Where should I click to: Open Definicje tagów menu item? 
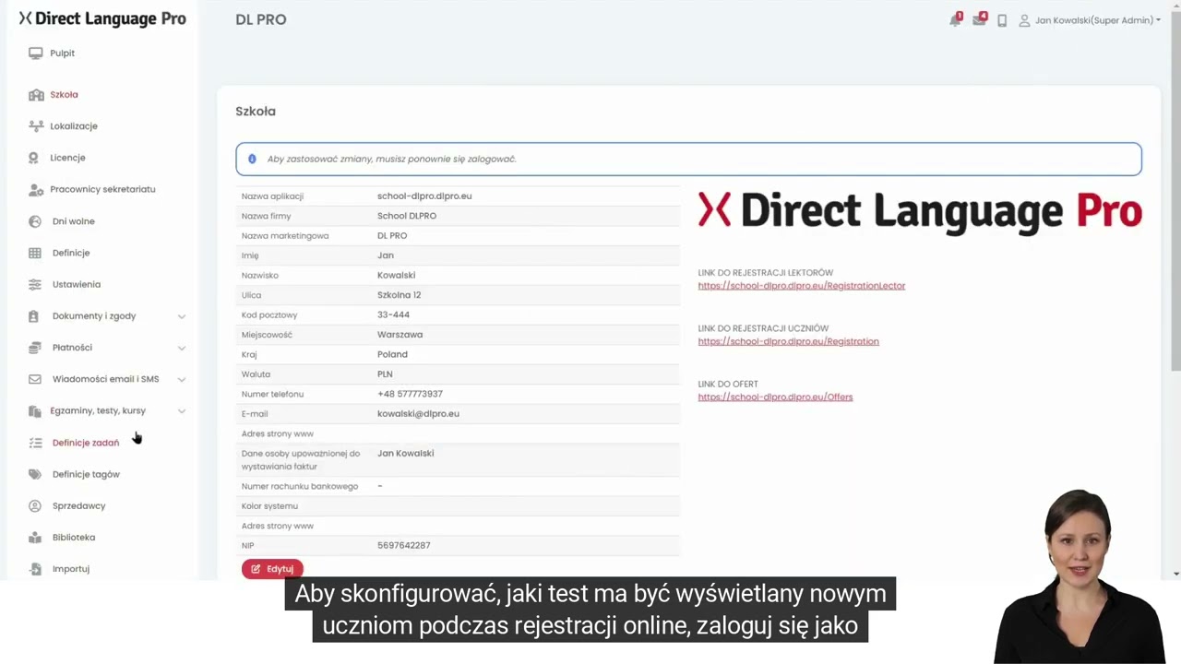coord(86,474)
